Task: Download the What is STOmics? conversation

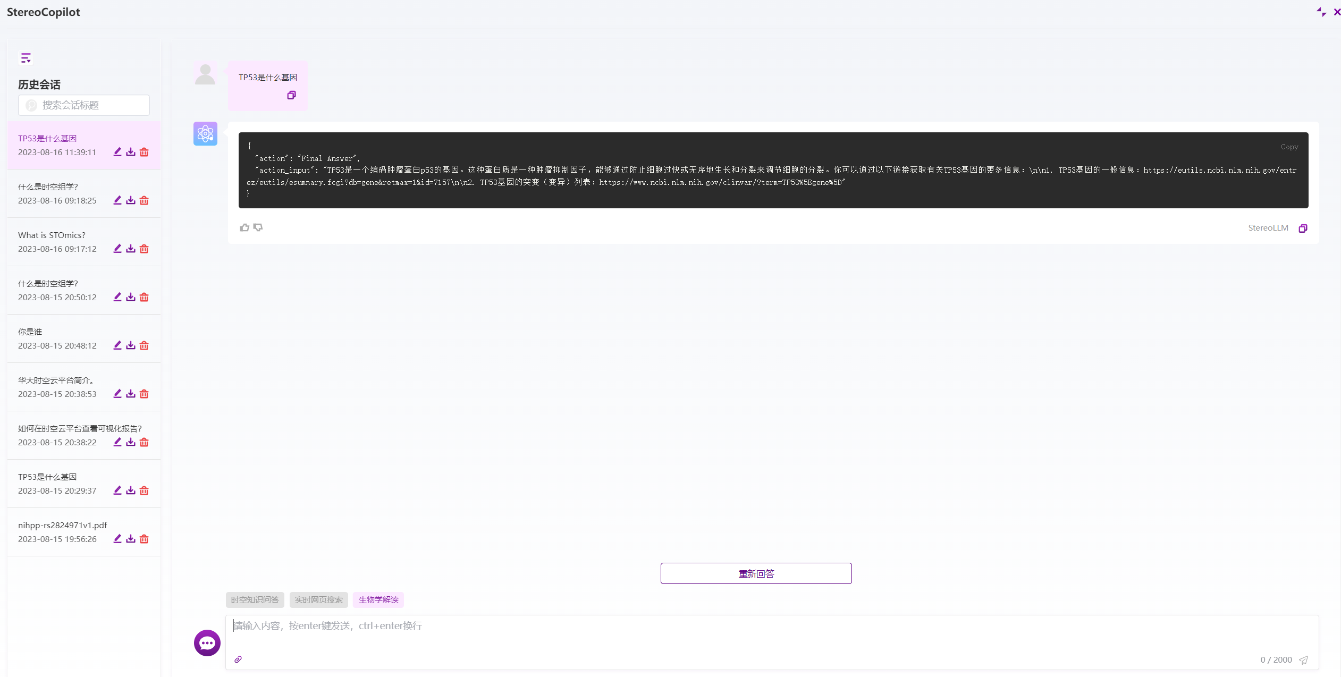Action: (131, 249)
